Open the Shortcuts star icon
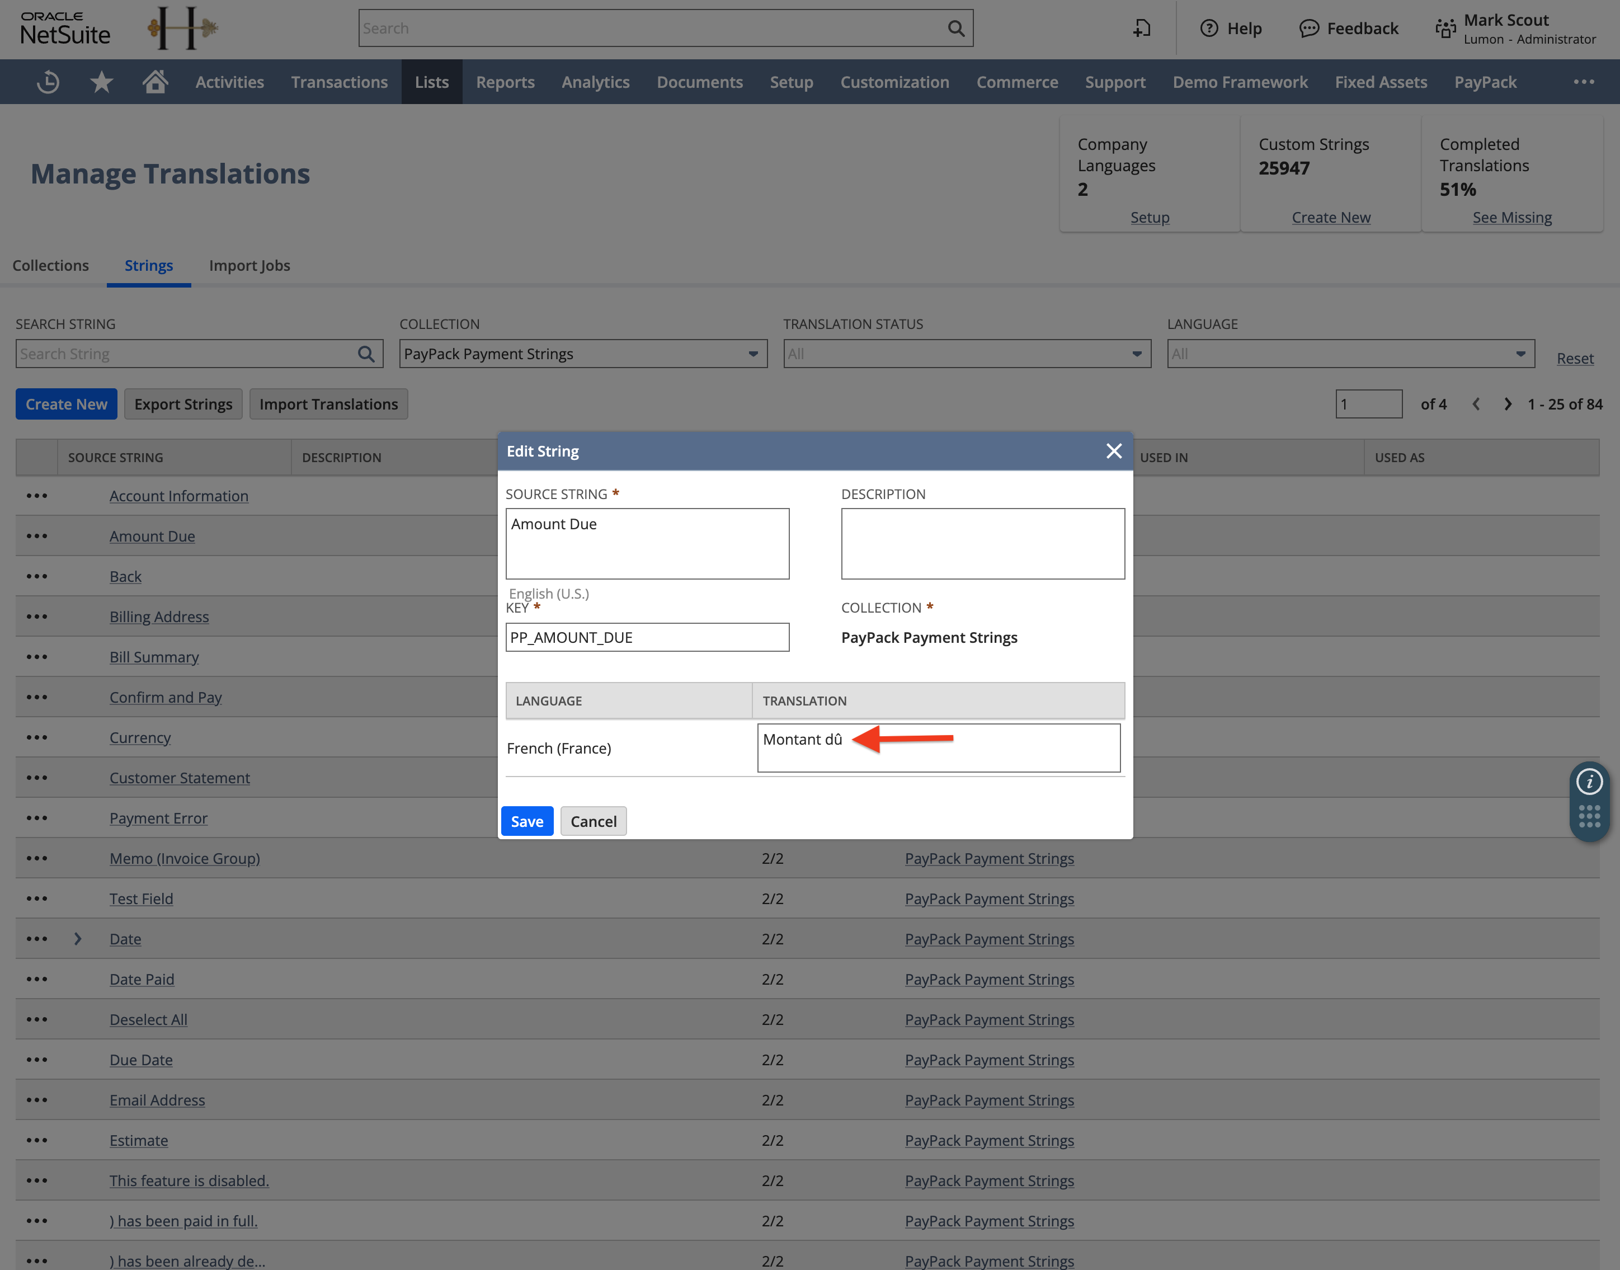Viewport: 1620px width, 1270px height. pos(102,82)
